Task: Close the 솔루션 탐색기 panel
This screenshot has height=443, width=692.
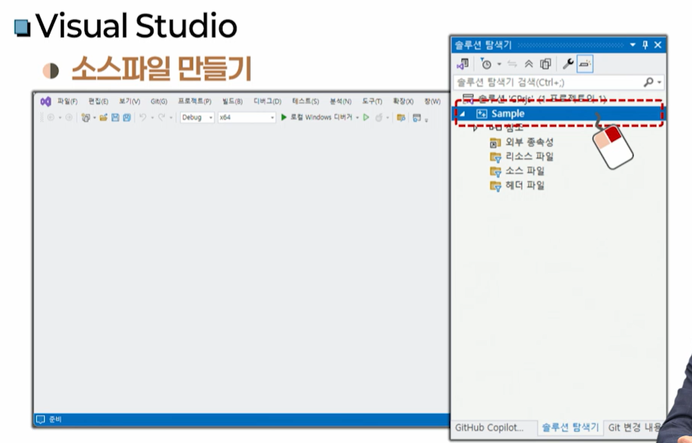Action: (658, 45)
